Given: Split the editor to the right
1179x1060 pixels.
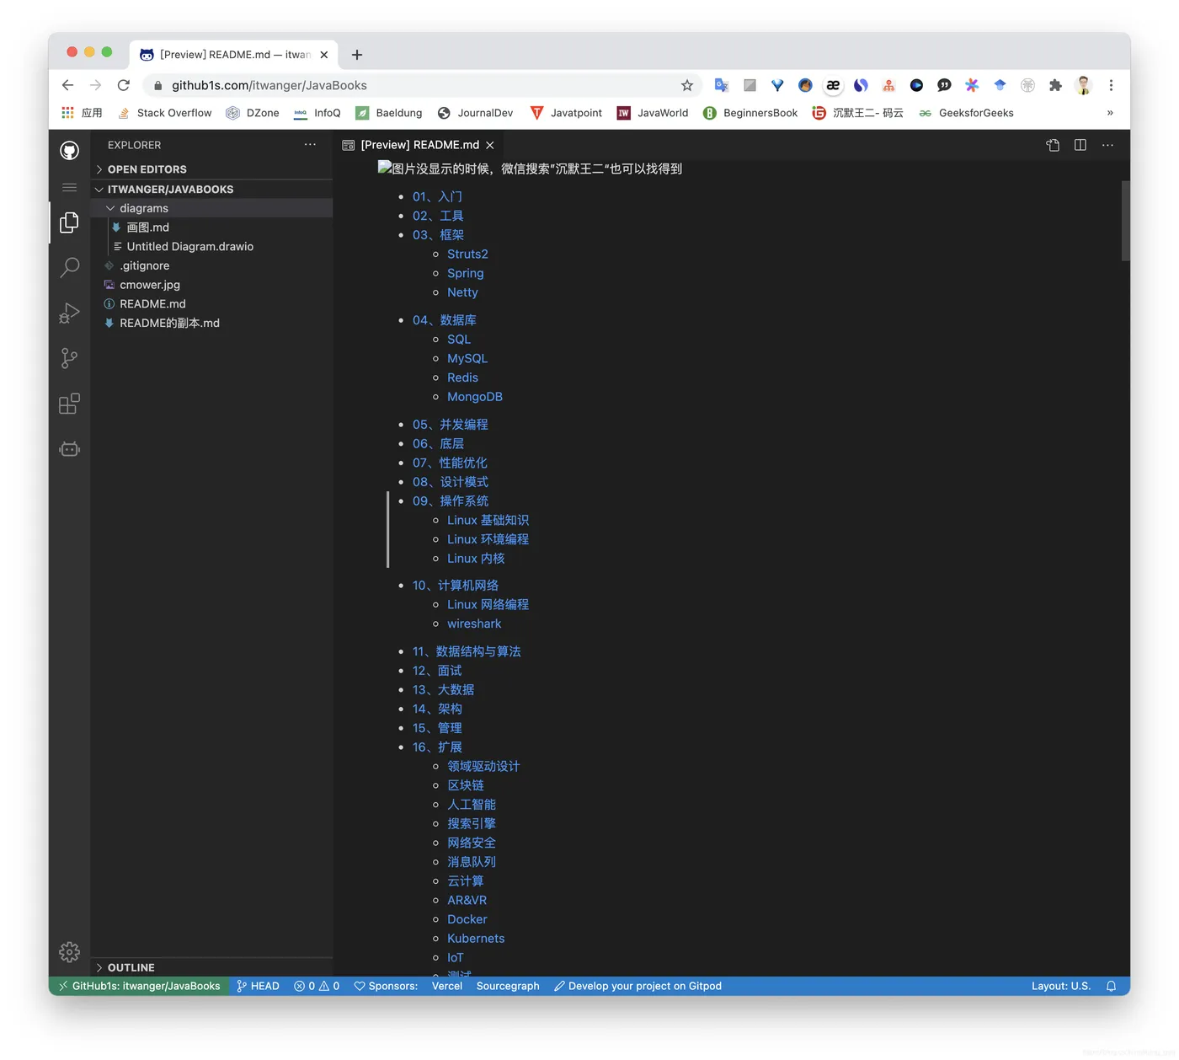Looking at the screenshot, I should point(1080,145).
